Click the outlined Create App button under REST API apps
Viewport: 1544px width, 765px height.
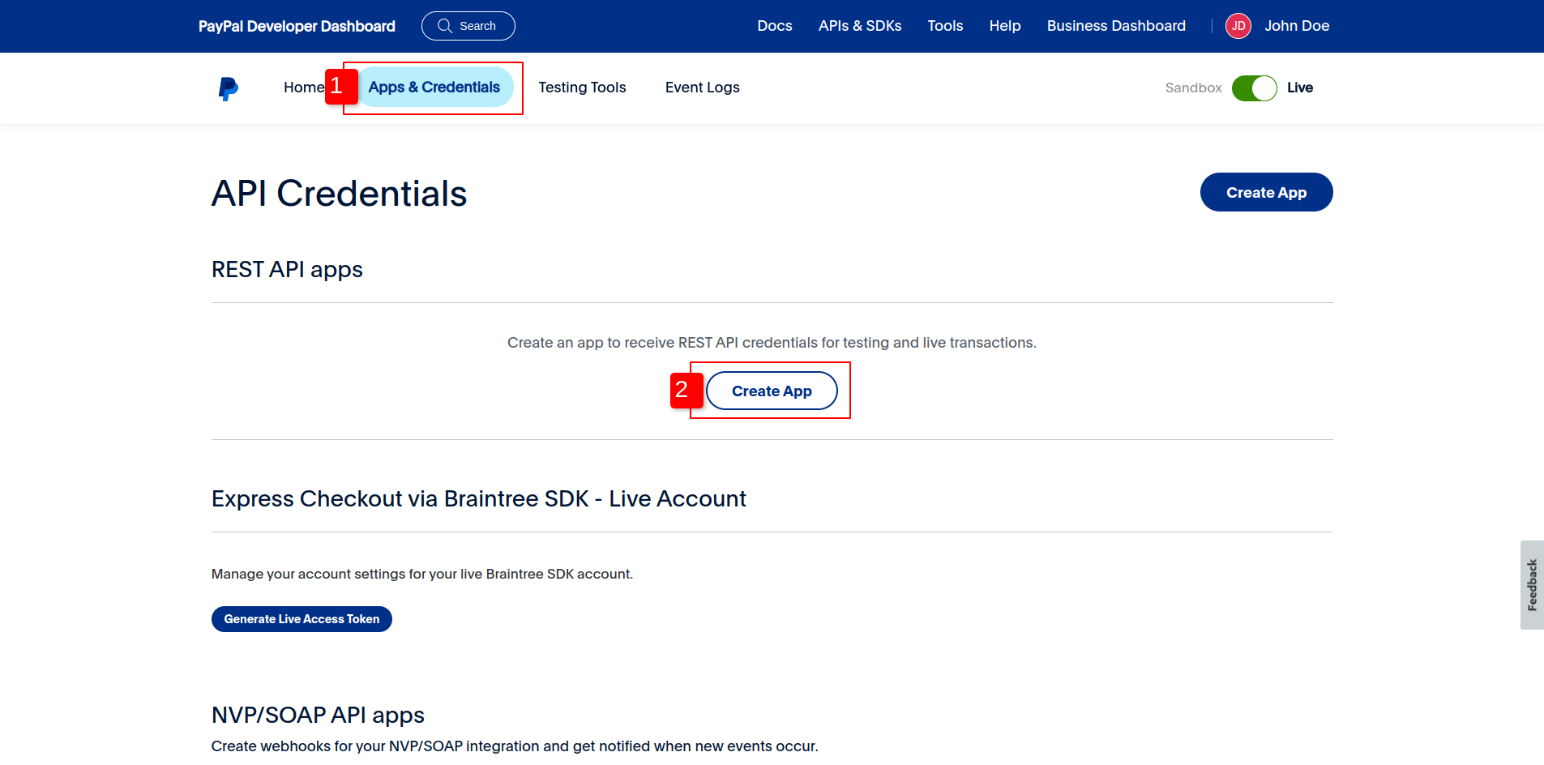(x=772, y=391)
